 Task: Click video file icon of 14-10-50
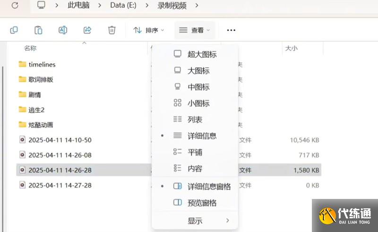point(22,139)
